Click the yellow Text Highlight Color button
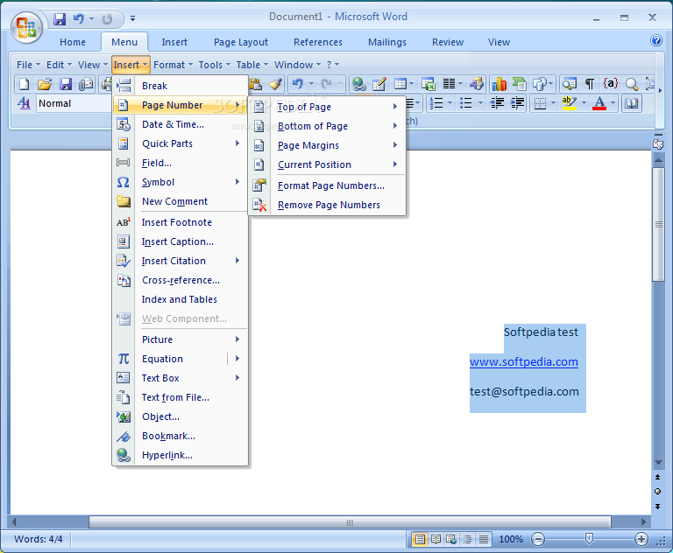The width and height of the screenshot is (673, 553). point(569,103)
